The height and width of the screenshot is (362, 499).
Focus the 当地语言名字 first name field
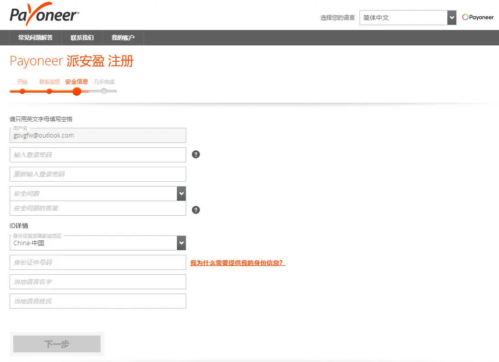[98, 282]
